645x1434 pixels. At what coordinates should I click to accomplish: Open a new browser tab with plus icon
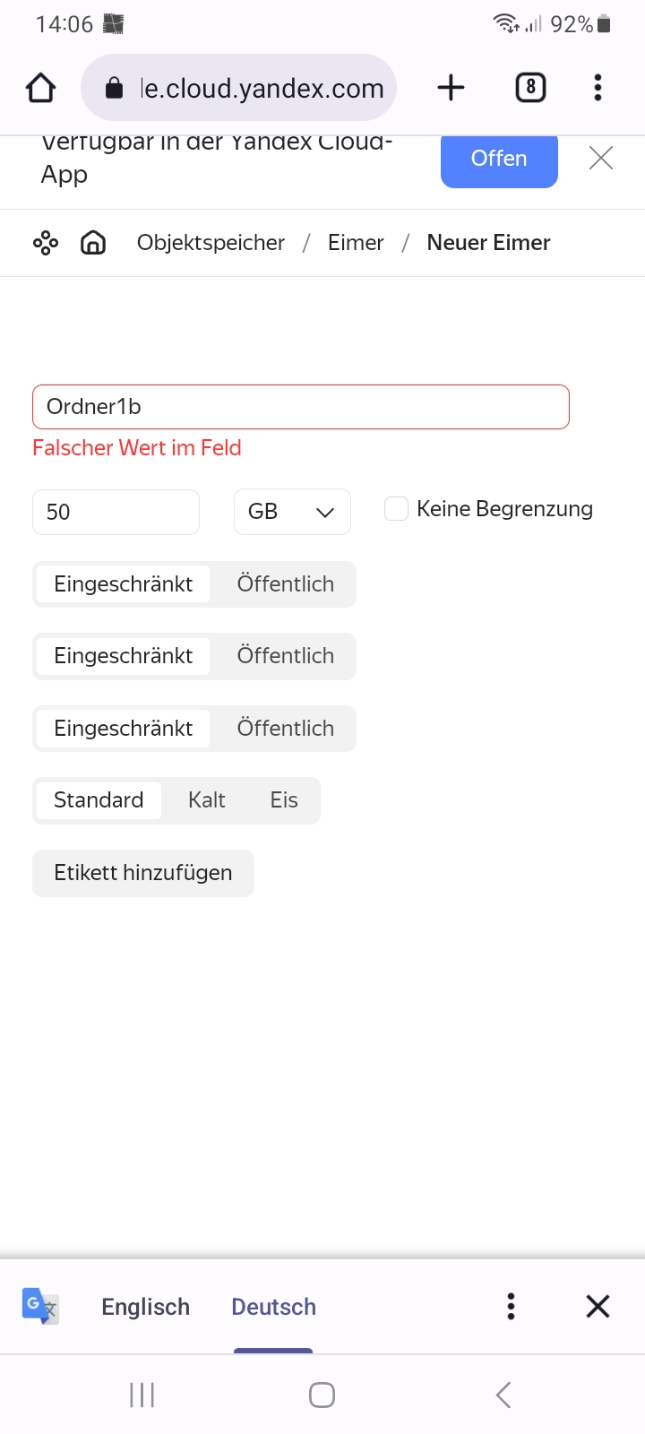coord(451,87)
